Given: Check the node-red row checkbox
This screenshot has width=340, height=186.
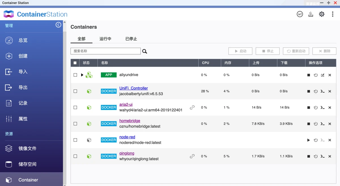Looking at the screenshot, I should [75, 140].
